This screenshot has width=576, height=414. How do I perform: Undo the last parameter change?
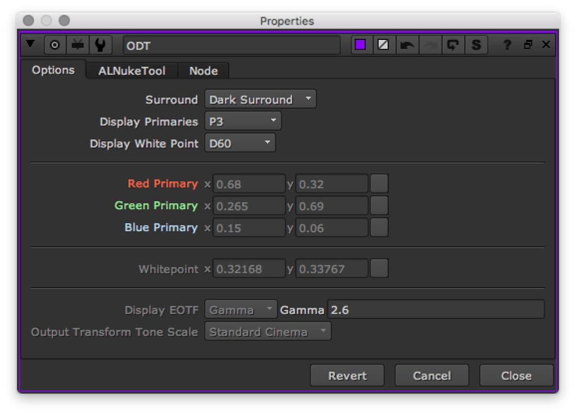point(408,44)
